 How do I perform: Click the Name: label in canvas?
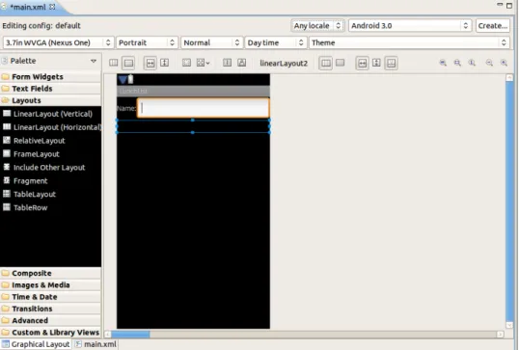pyautogui.click(x=126, y=108)
